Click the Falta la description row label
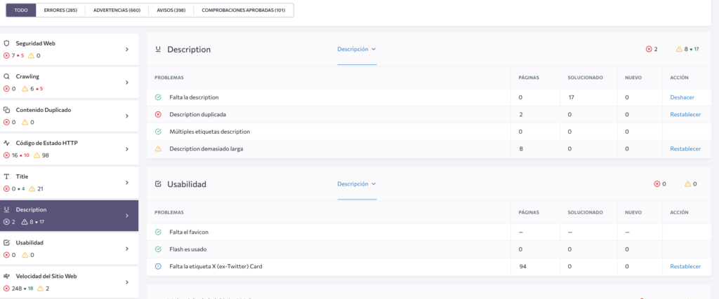Viewport: 719px width, 299px height. point(194,97)
